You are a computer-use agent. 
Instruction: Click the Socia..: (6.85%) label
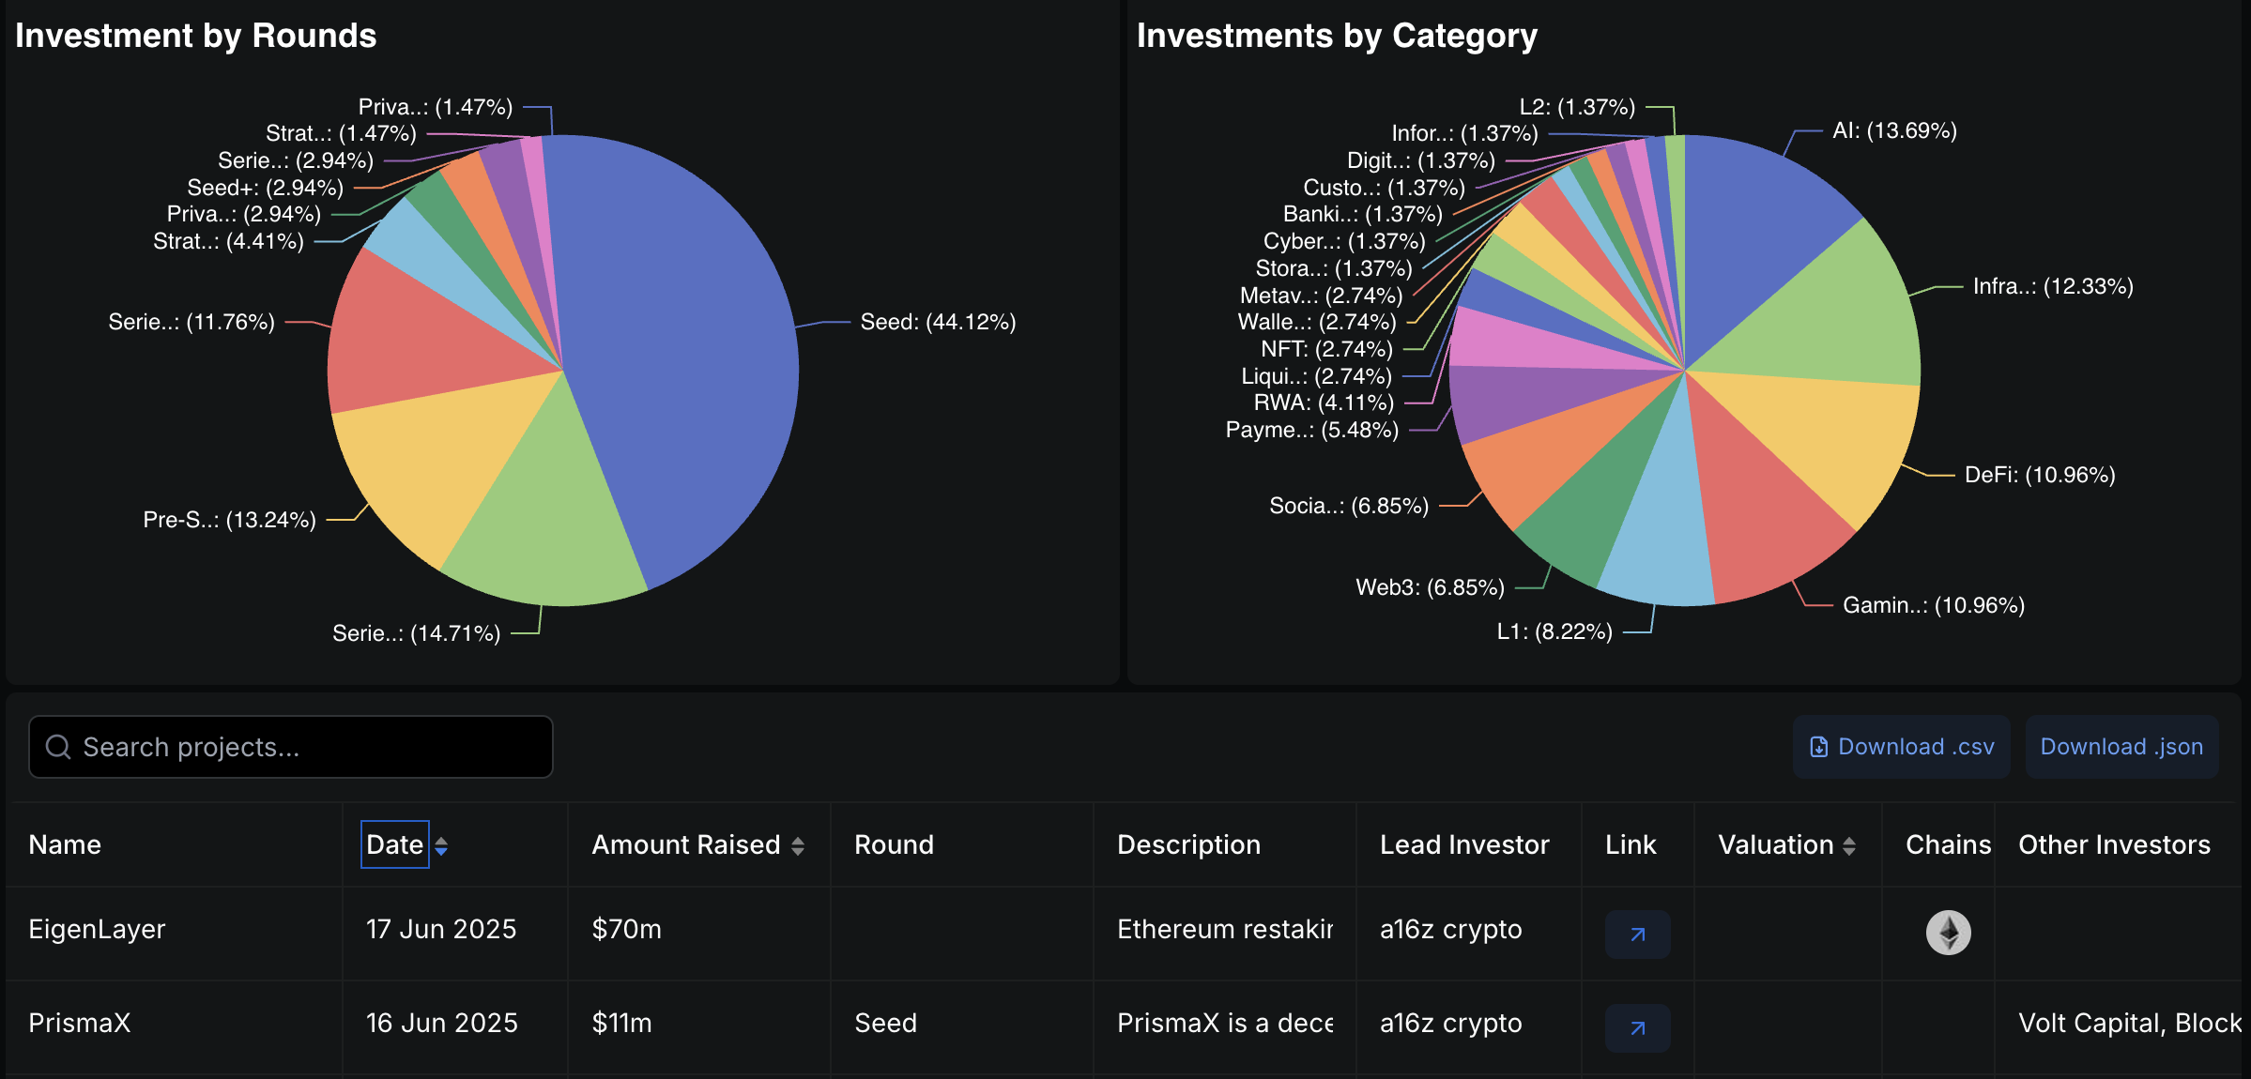tap(1349, 506)
